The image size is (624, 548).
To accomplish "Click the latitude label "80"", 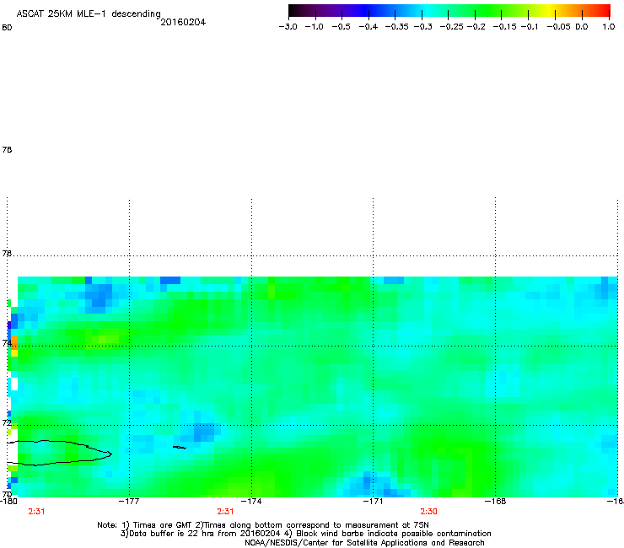I will (x=7, y=28).
